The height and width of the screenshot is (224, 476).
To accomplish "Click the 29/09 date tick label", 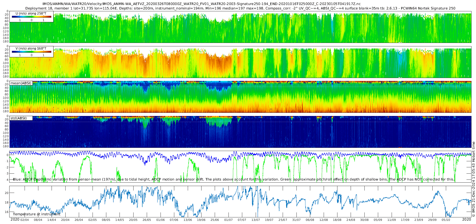I will [432, 220].
